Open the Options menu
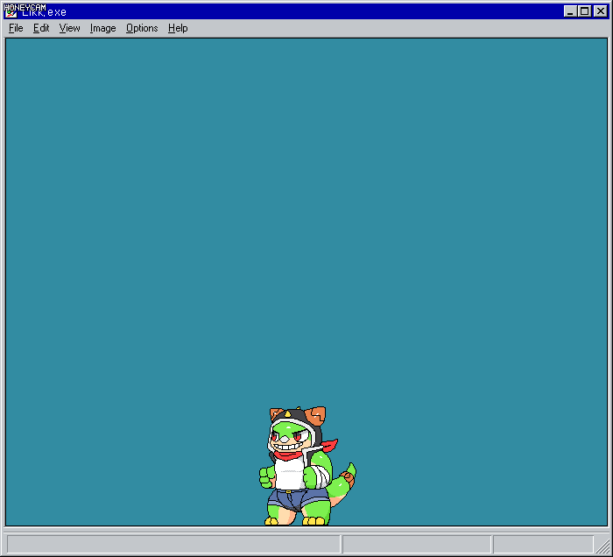 (x=142, y=28)
